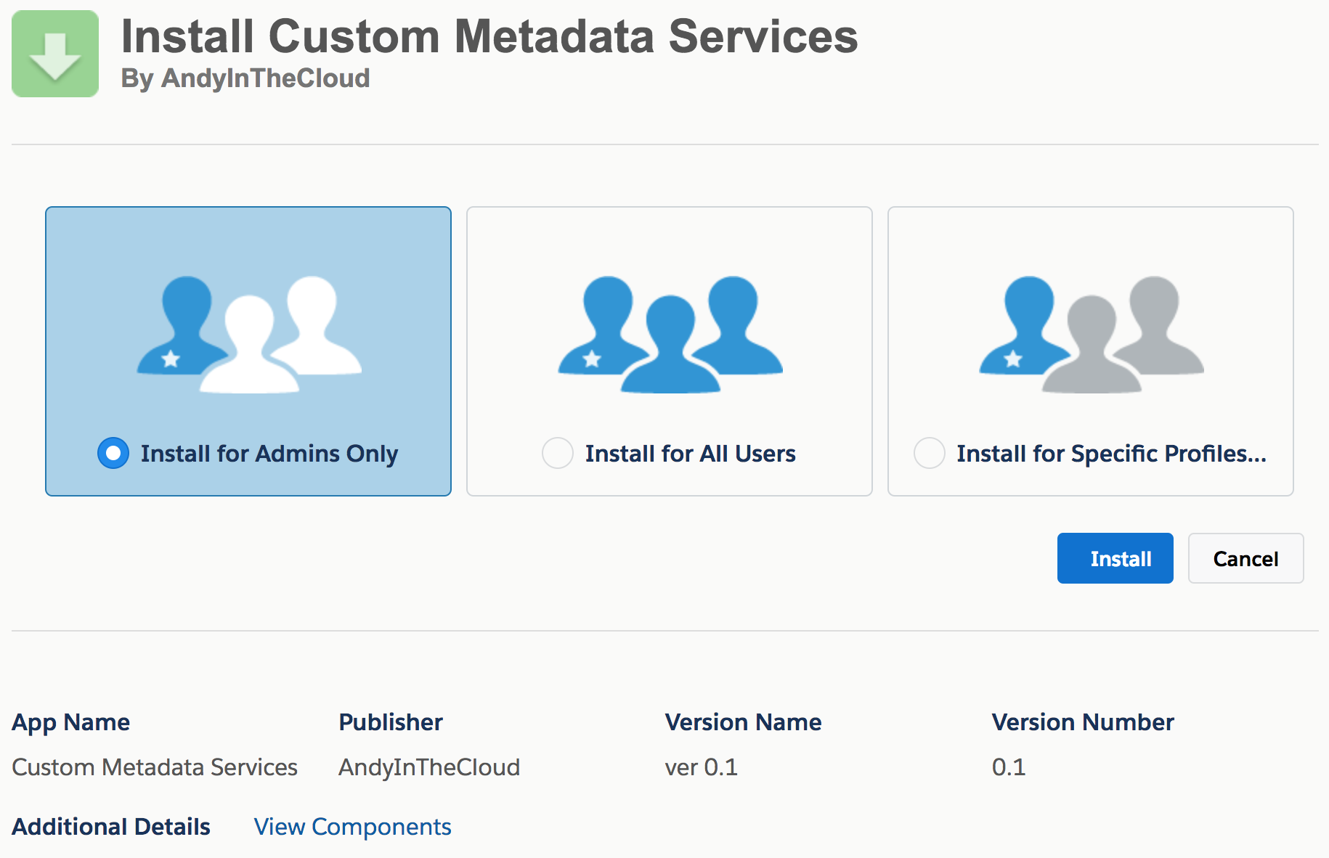Select the Install for Admins Only radio button
Image resolution: width=1329 pixels, height=858 pixels.
click(113, 453)
